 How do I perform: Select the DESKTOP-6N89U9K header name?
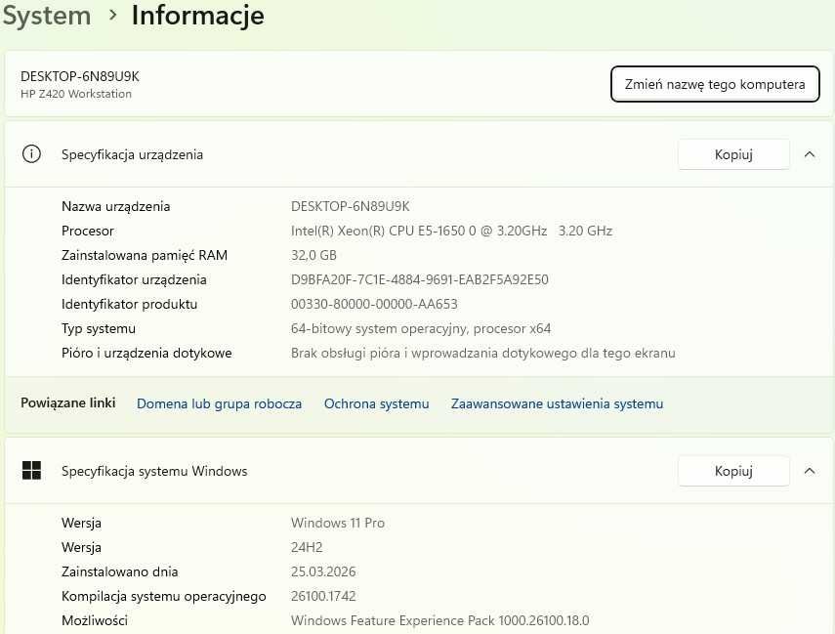tap(80, 76)
